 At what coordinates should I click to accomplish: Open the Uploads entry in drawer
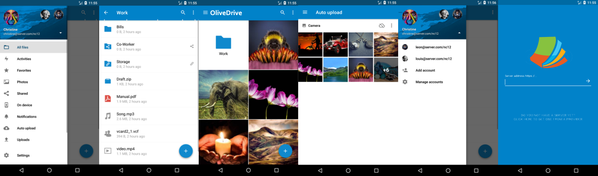point(33,140)
